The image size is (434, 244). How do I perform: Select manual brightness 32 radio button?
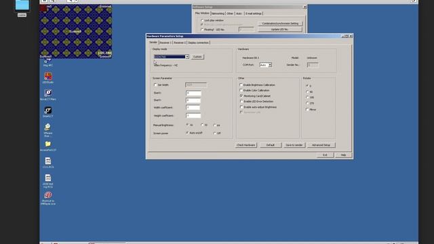[202, 125]
